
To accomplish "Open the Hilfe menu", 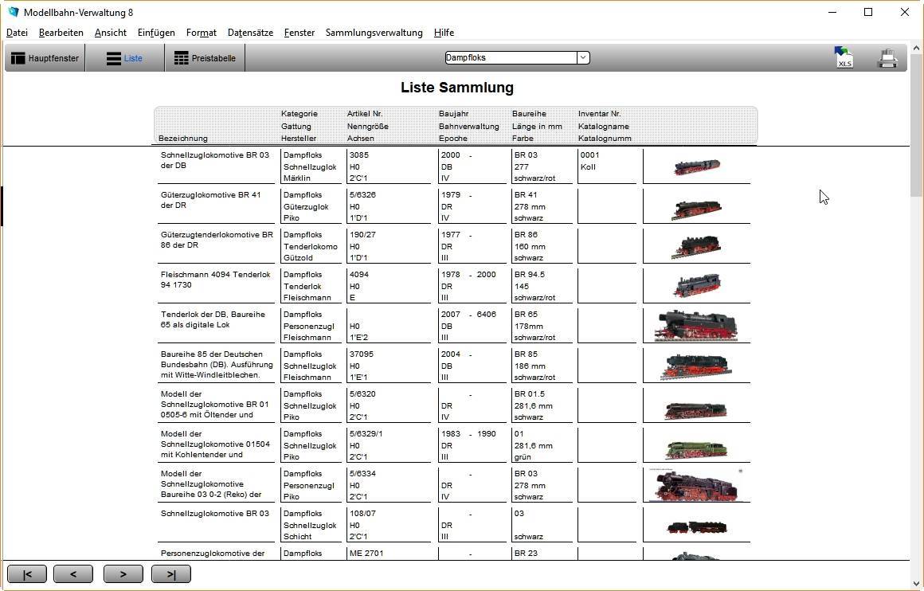I will coord(444,33).
